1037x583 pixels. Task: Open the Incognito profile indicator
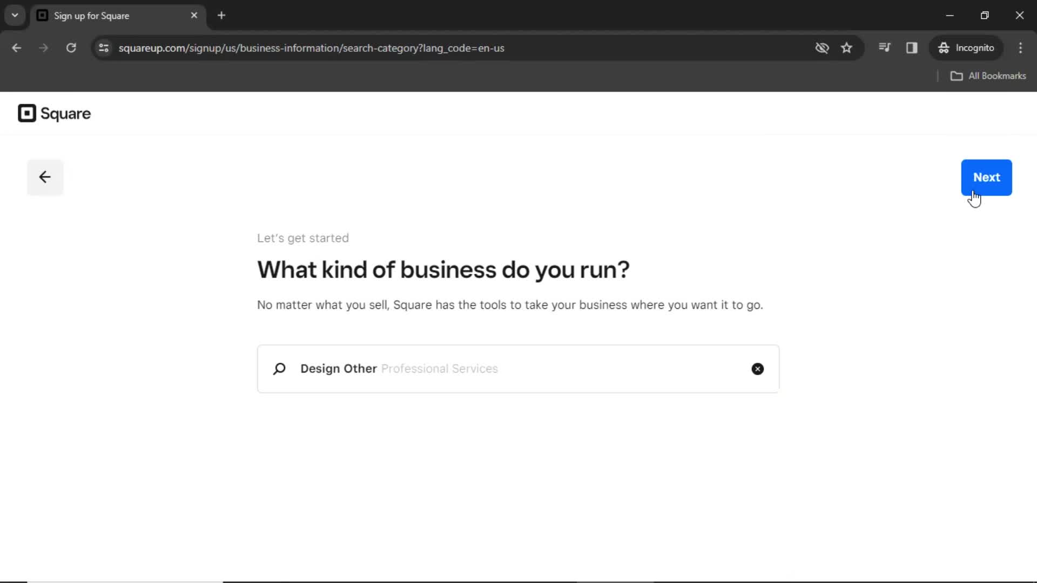tap(966, 48)
